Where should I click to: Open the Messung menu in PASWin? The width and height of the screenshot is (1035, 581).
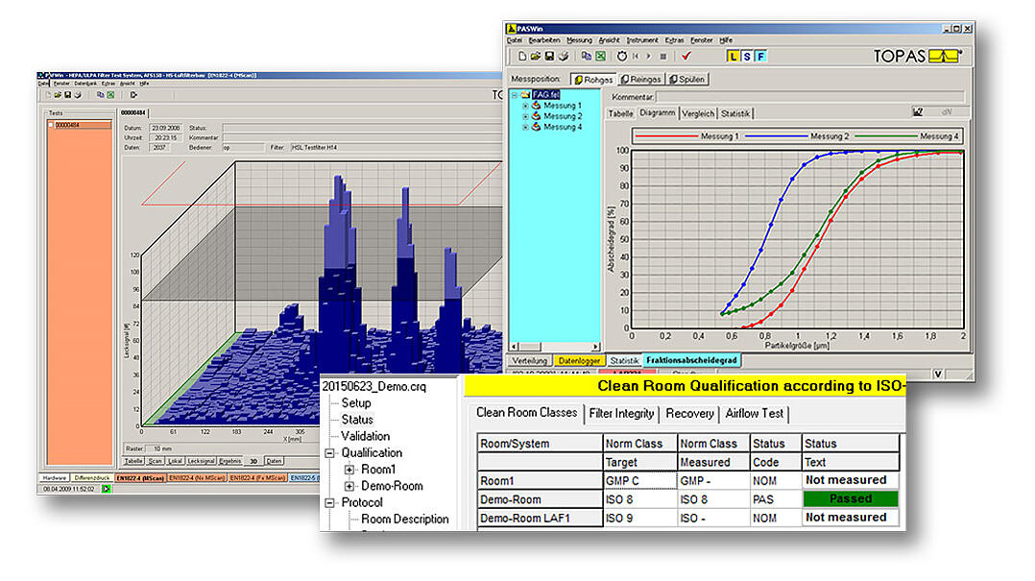(579, 40)
